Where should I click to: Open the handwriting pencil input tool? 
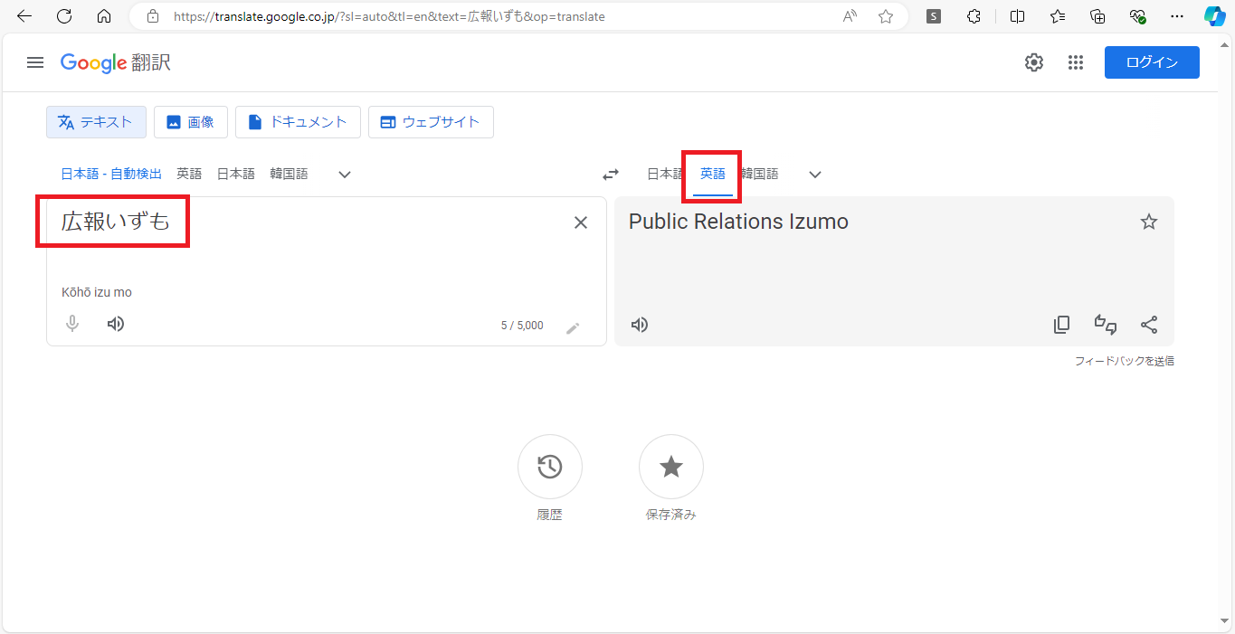573,327
